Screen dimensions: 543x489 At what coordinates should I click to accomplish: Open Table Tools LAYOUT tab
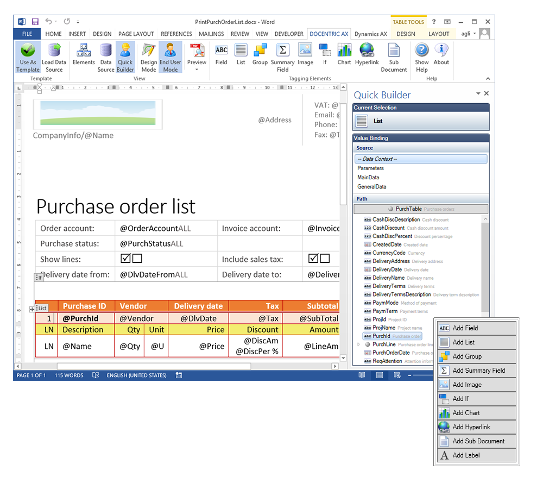[439, 34]
